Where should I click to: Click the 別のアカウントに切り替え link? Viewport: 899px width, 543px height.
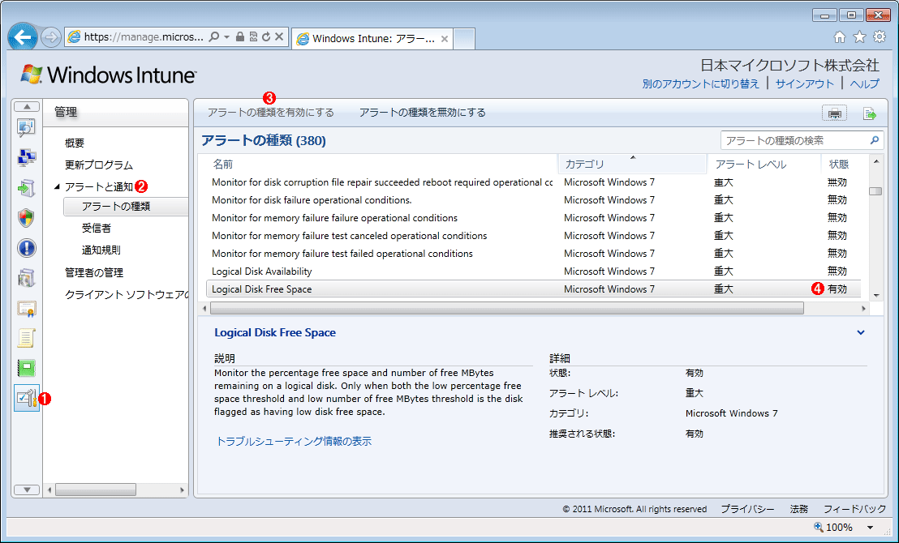[x=701, y=83]
